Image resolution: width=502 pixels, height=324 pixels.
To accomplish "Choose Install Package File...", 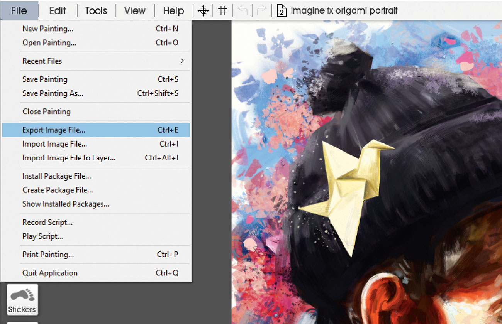I will coord(96,176).
